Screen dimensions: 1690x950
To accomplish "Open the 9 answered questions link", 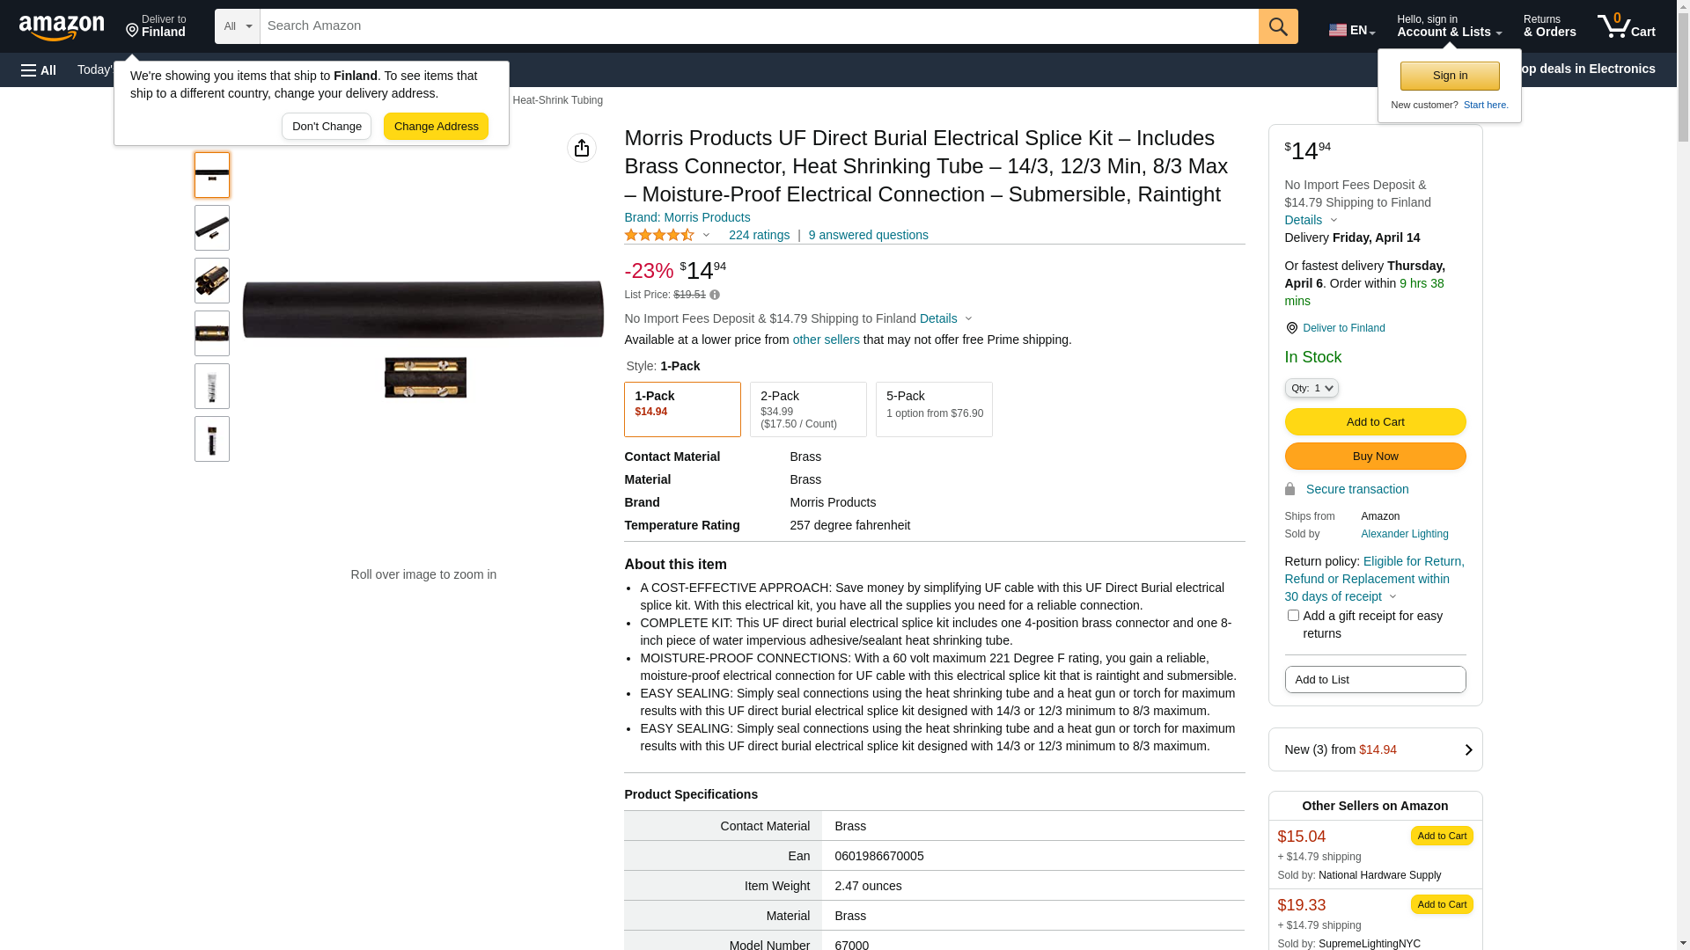I will [868, 236].
